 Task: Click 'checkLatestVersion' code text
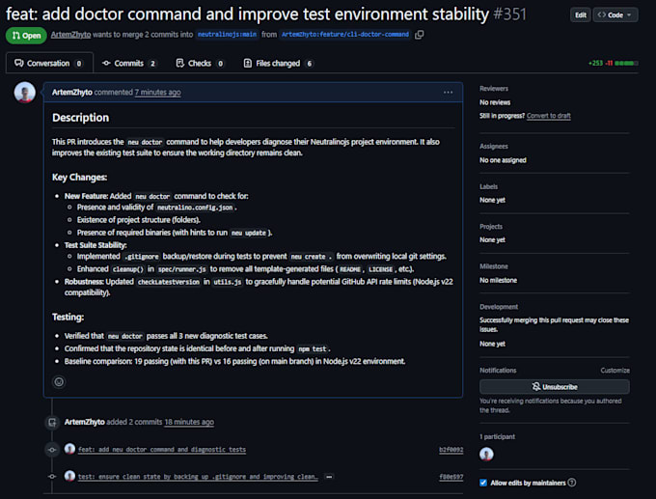tap(169, 282)
